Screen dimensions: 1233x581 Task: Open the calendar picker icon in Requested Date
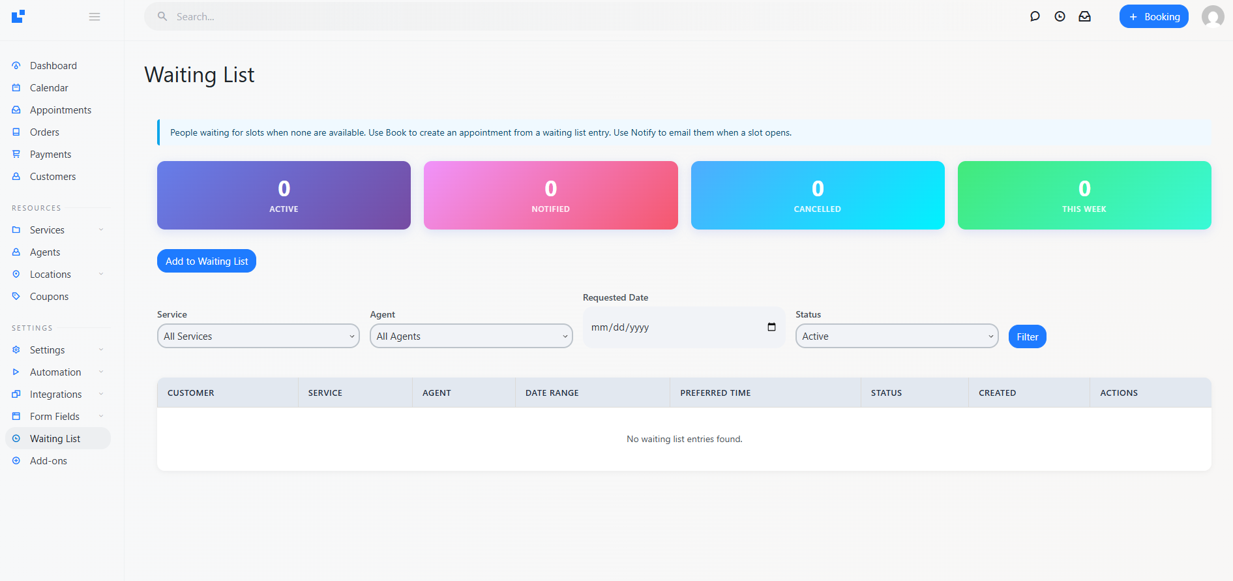tap(771, 327)
